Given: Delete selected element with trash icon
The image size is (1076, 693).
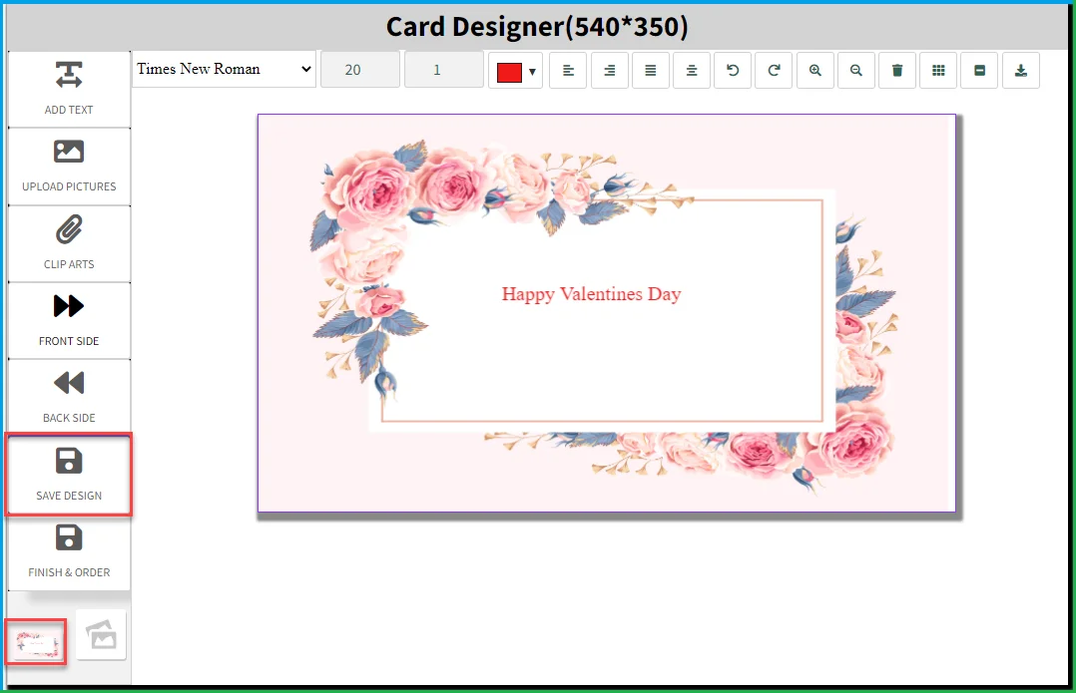Looking at the screenshot, I should (x=897, y=70).
